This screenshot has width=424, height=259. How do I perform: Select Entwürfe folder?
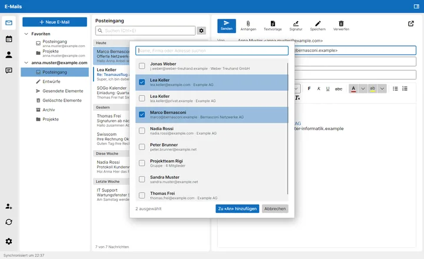[55, 81]
